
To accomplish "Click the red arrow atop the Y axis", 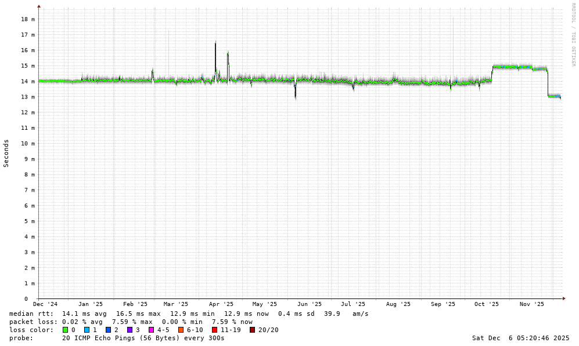I will (x=39, y=6).
